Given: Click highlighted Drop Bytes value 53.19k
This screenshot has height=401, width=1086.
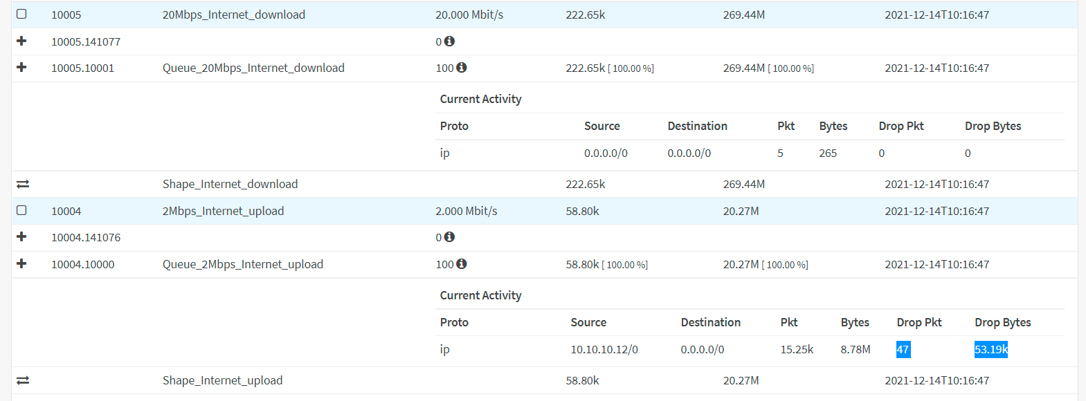Looking at the screenshot, I should click(x=990, y=350).
